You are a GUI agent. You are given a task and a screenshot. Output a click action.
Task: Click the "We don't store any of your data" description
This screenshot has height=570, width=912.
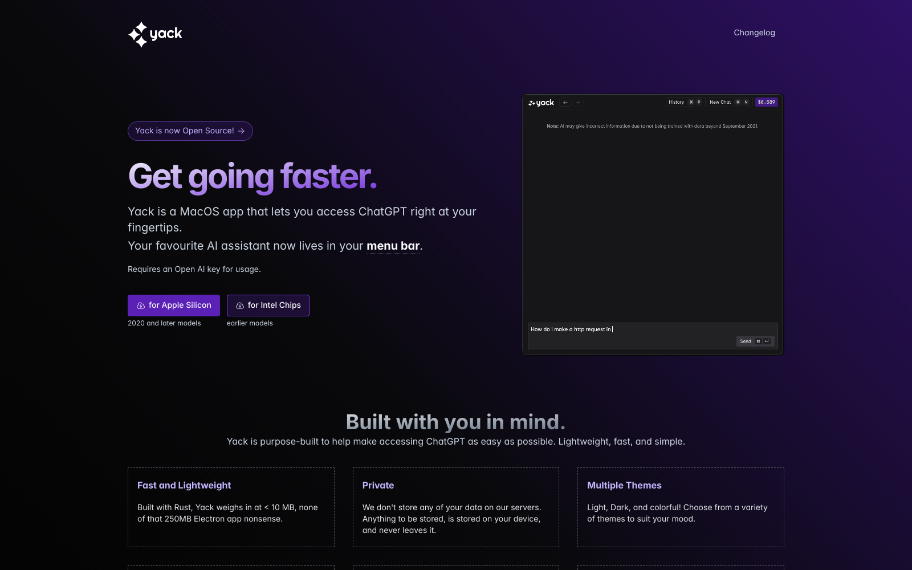click(452, 519)
